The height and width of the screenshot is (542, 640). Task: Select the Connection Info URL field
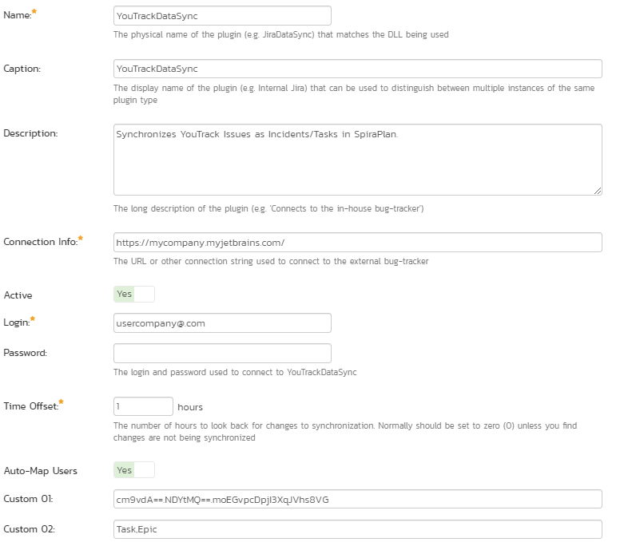357,242
